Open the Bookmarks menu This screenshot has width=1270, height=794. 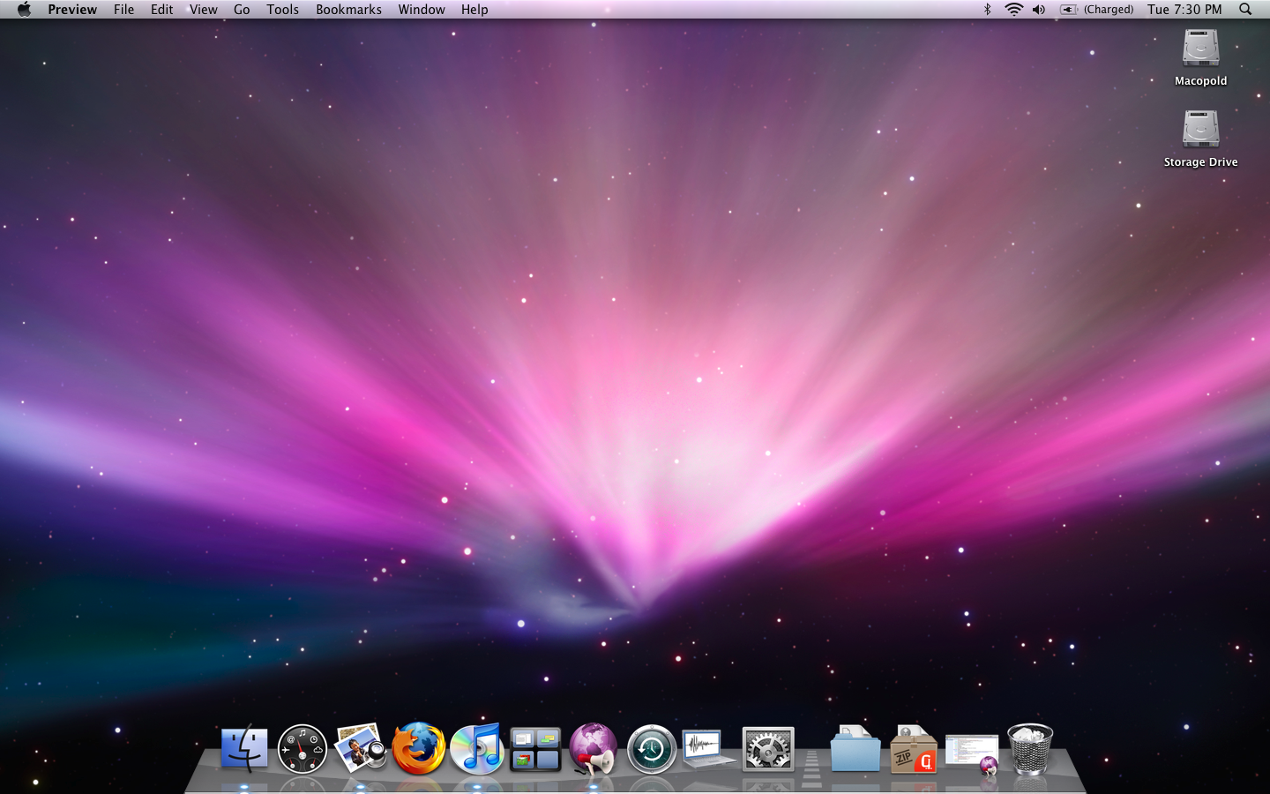[348, 9]
